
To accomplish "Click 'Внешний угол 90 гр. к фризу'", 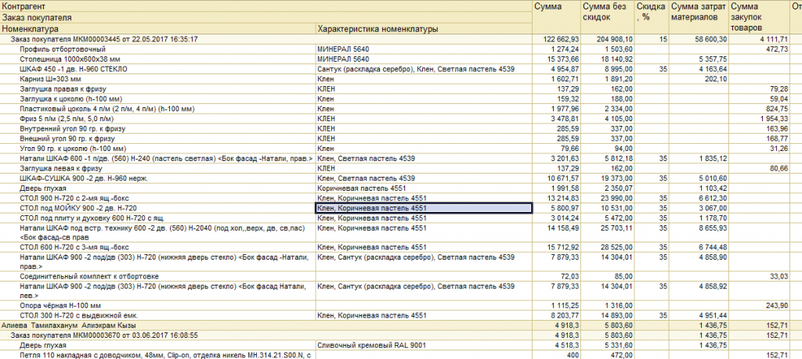I will coord(67,138).
